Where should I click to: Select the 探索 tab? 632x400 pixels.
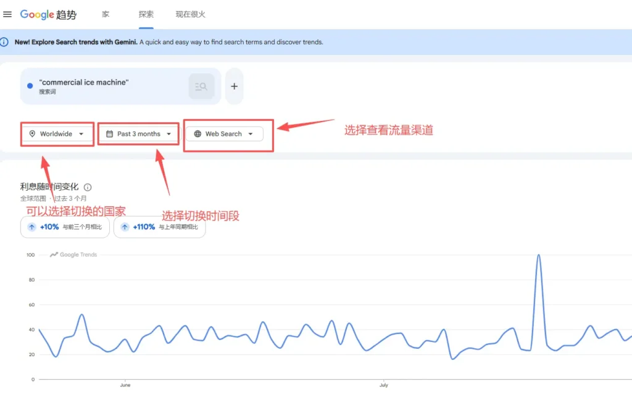pos(146,15)
